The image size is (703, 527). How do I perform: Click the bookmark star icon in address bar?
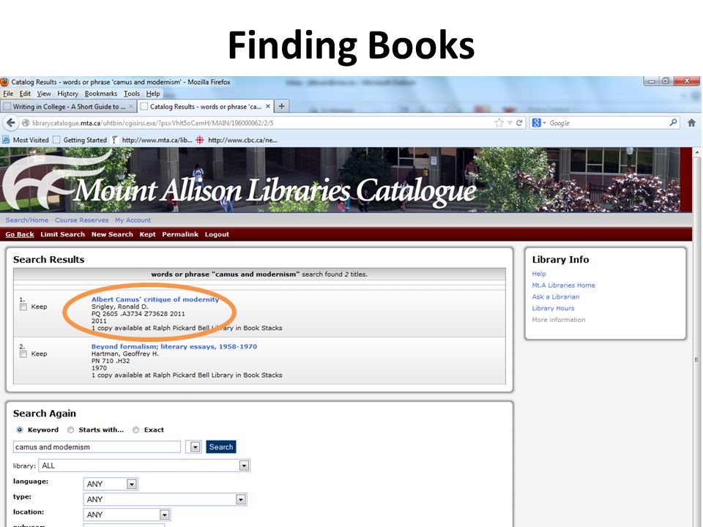coord(499,123)
